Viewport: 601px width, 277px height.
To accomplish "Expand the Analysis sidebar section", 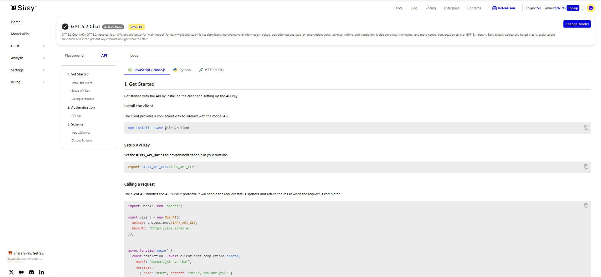I will 28,58.
